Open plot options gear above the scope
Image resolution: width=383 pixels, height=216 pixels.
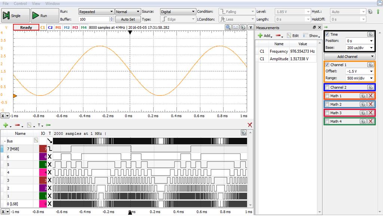(243, 27)
